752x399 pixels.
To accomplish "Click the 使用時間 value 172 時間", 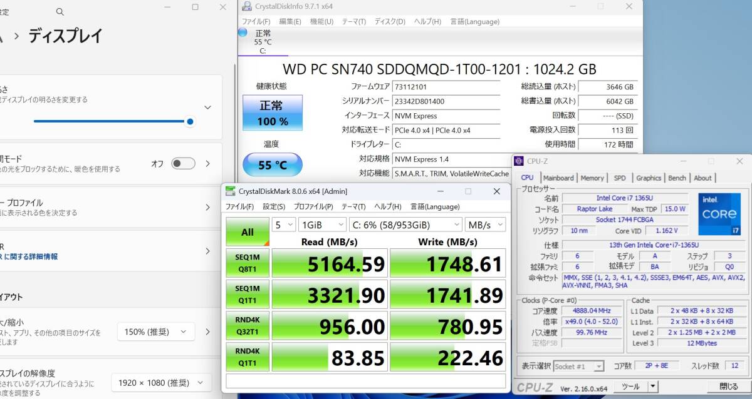I will (x=607, y=144).
